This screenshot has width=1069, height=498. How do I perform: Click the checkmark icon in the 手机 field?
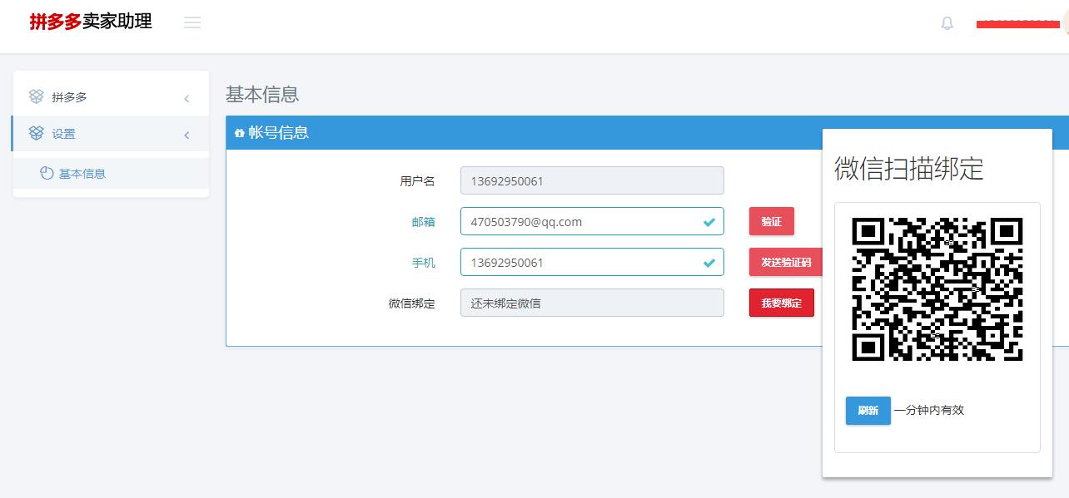pos(709,263)
